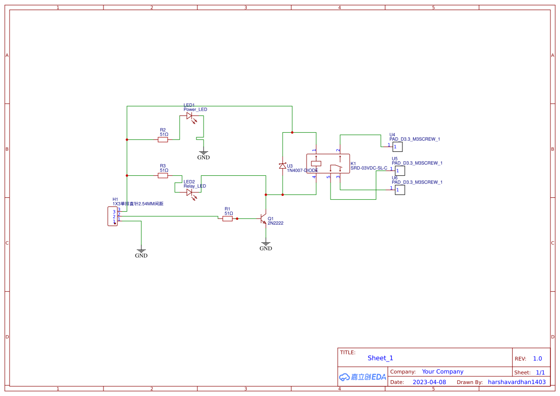The width and height of the screenshot is (560, 396).
Task: Click the K1 SRD-03VDC relay symbol
Action: (328, 163)
